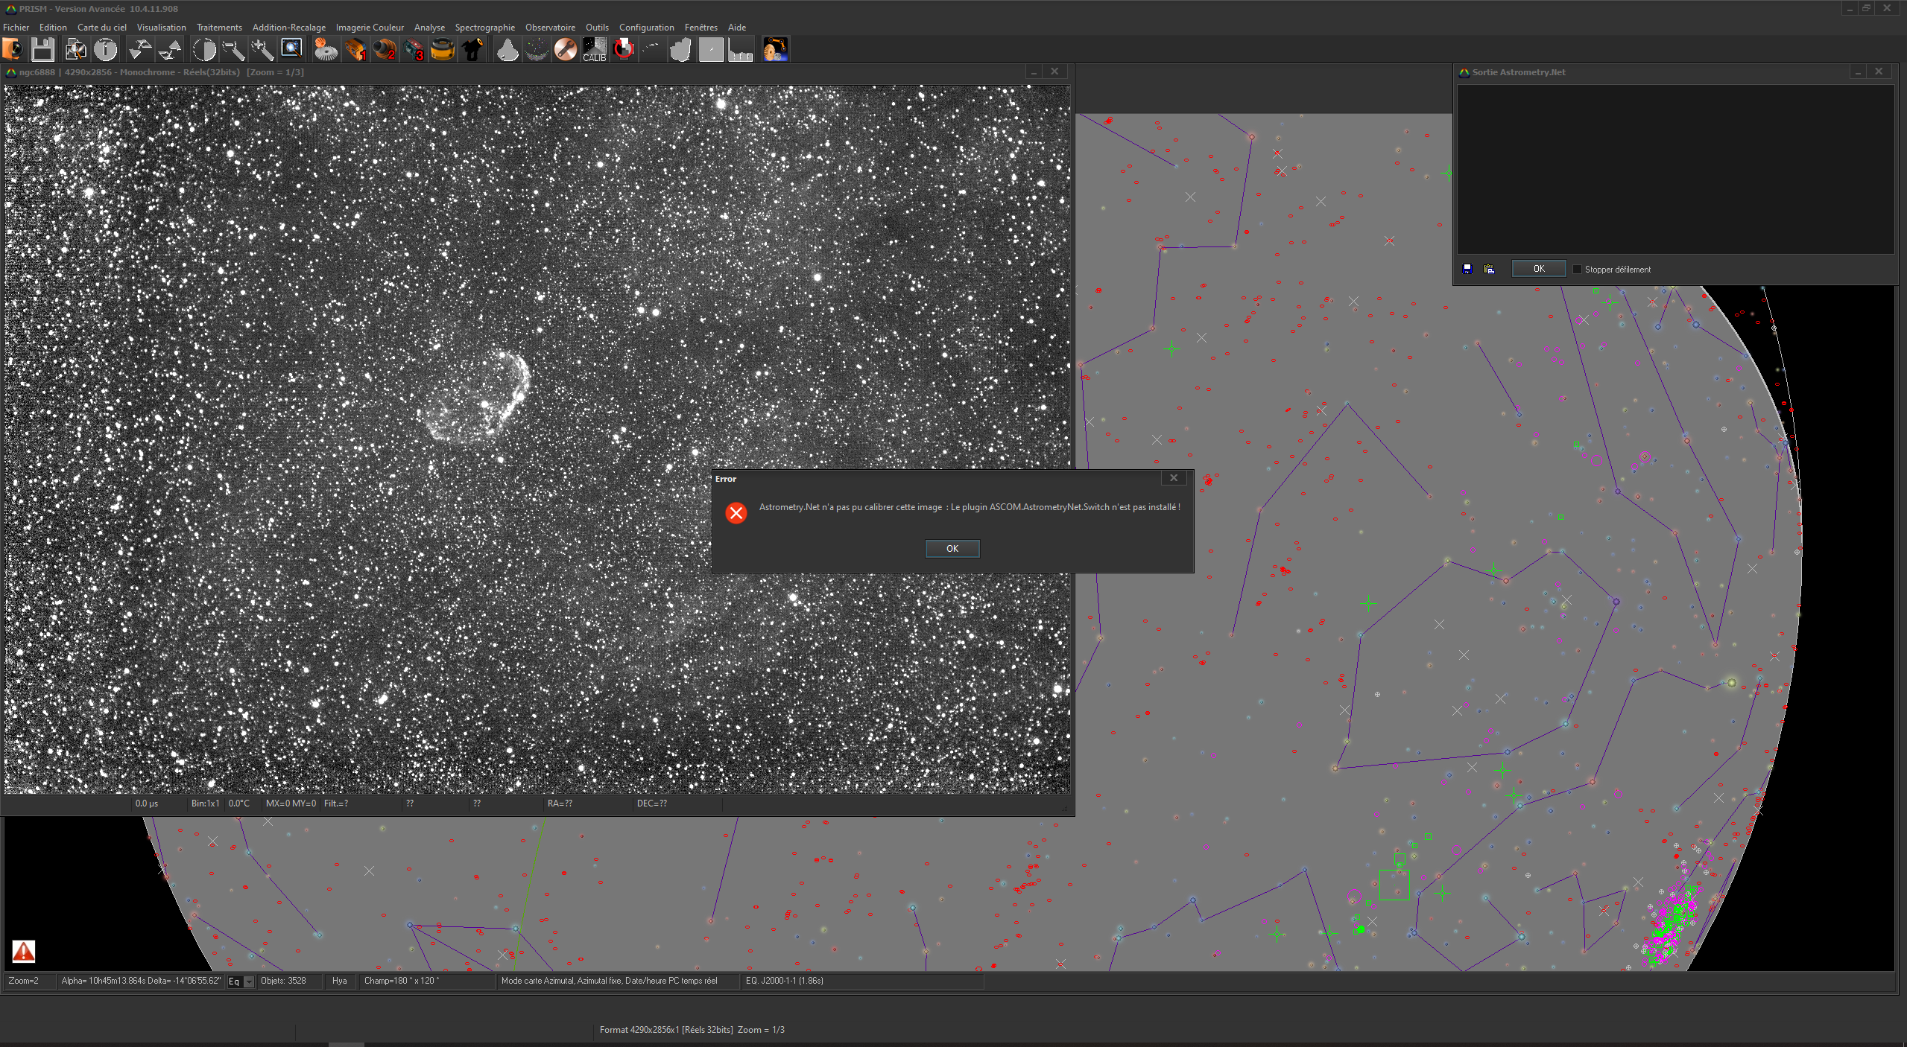This screenshot has width=1907, height=1047.
Task: Click the red warning triangle icon
Action: (24, 951)
